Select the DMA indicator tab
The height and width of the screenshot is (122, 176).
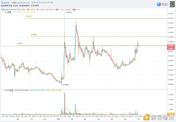pos(26,117)
